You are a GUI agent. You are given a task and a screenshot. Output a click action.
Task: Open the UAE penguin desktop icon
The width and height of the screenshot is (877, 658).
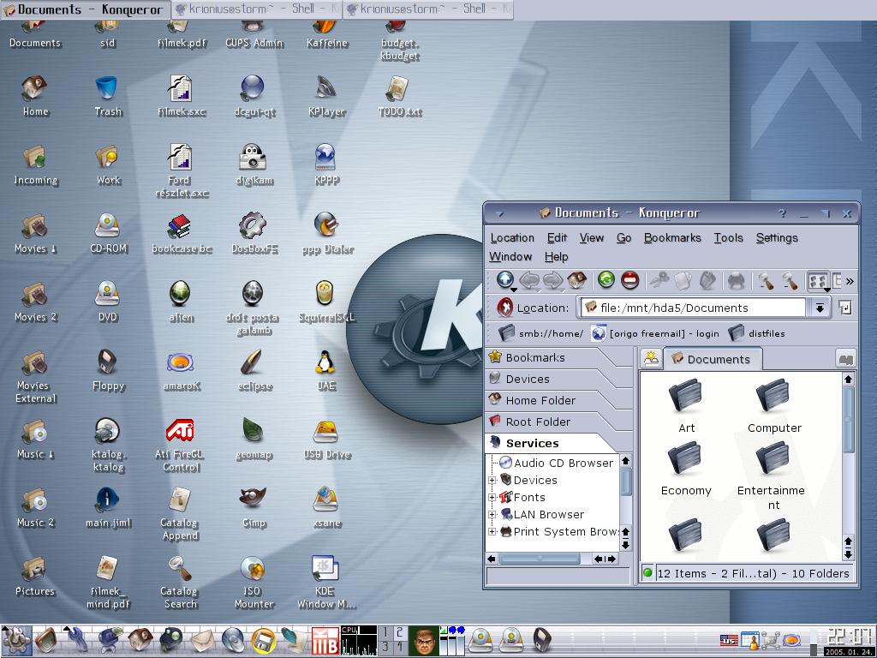(325, 370)
